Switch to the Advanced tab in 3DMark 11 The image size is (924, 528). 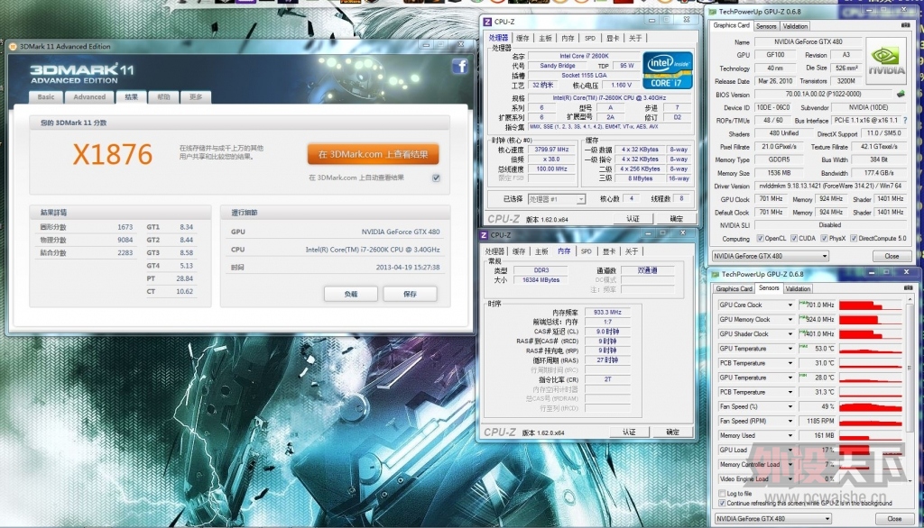[x=89, y=97]
